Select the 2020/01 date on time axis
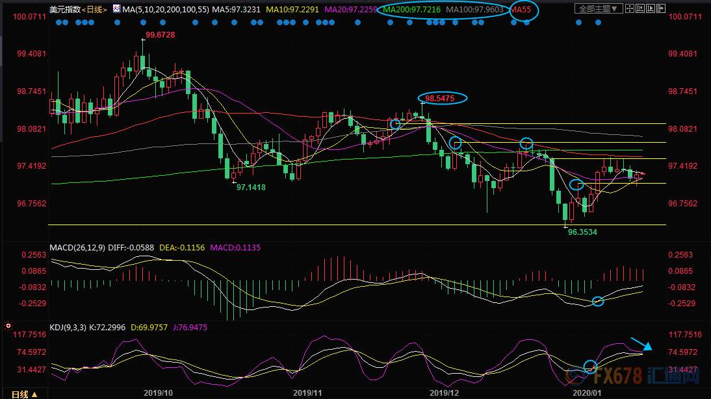The image size is (711, 399). pos(588,393)
